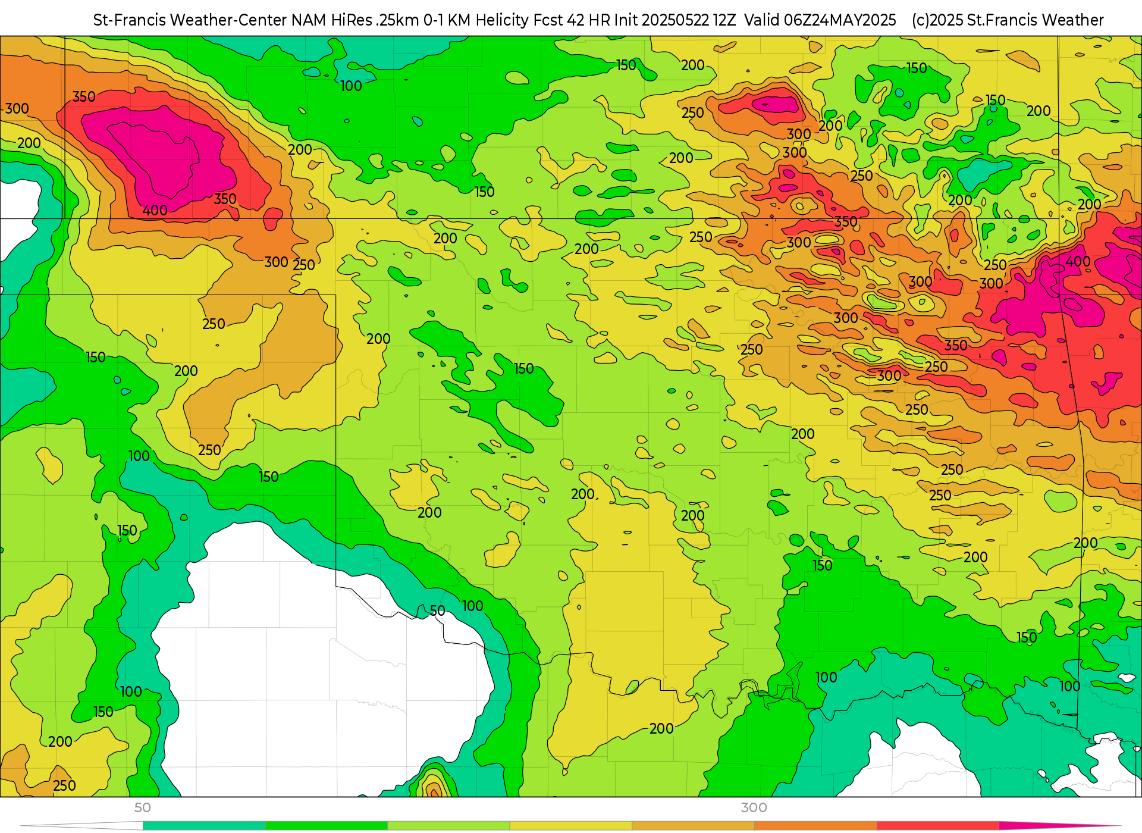Click the 'Init 20250522 12Z' text in the title
The image size is (1142, 833).
(x=674, y=20)
